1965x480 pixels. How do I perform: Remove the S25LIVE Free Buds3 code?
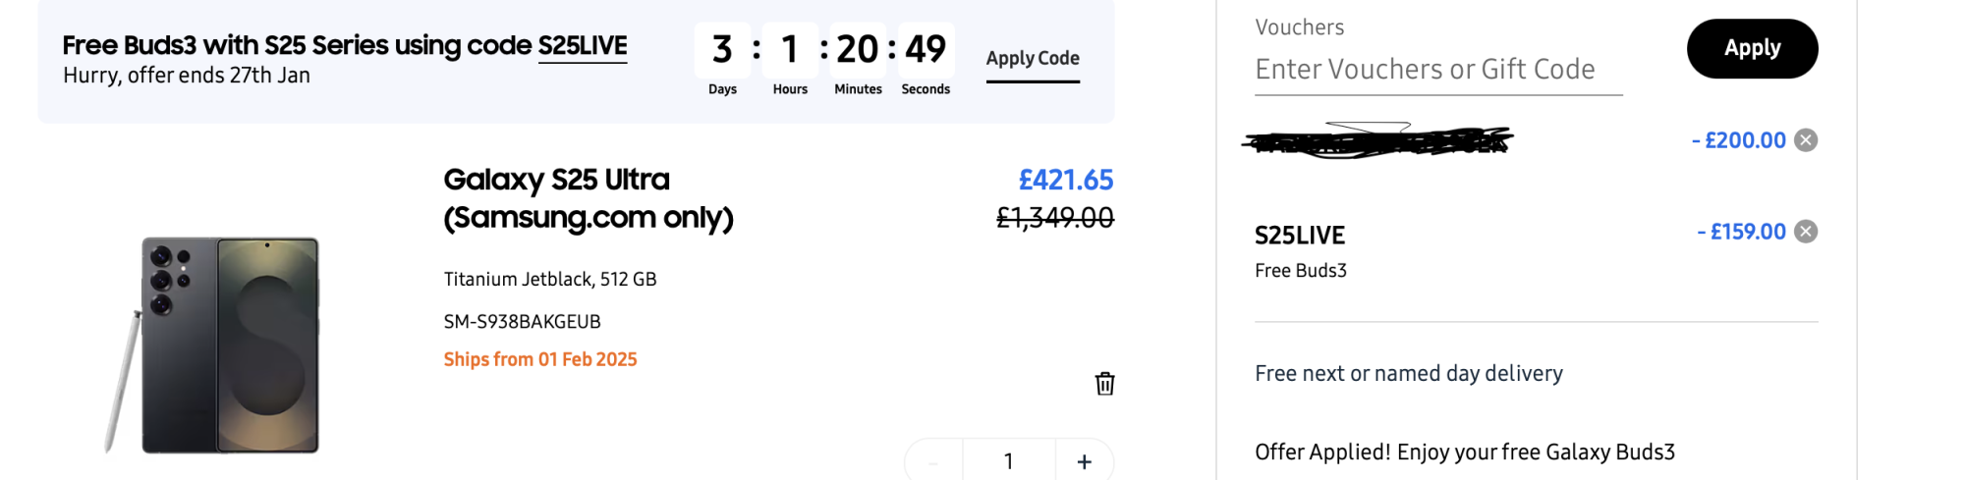point(1806,232)
